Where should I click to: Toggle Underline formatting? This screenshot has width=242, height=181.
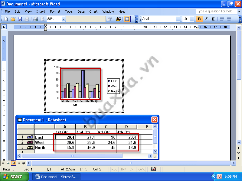[213, 19]
